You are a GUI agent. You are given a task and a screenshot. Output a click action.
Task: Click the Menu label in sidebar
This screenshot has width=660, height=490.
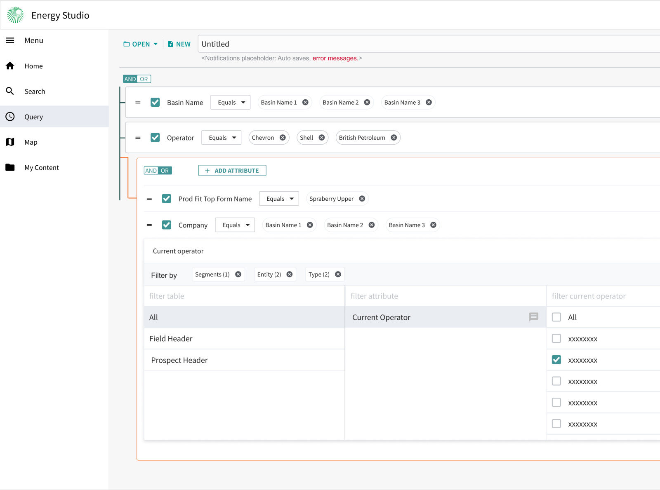coord(34,40)
